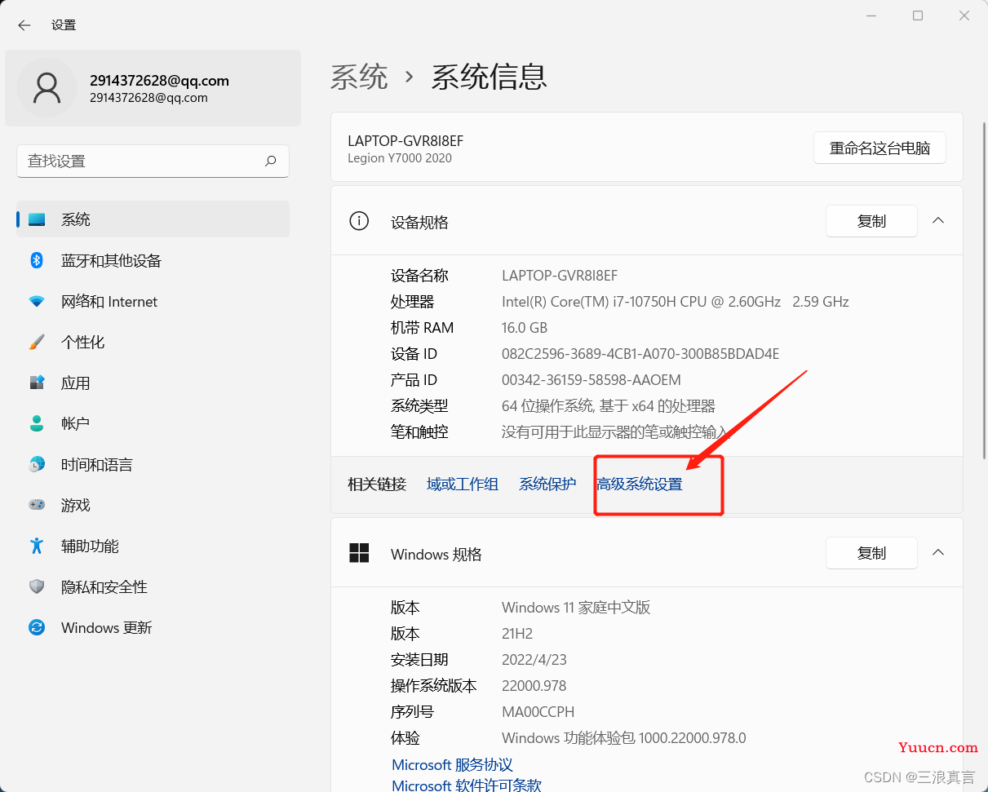Open 系统 in the sidebar
Screen dimensions: 988x792
[x=153, y=219]
